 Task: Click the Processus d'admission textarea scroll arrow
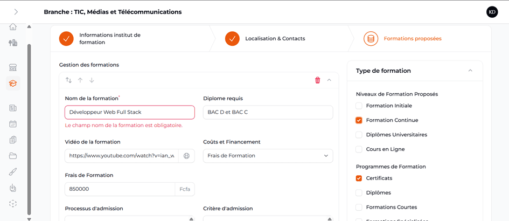191,219
